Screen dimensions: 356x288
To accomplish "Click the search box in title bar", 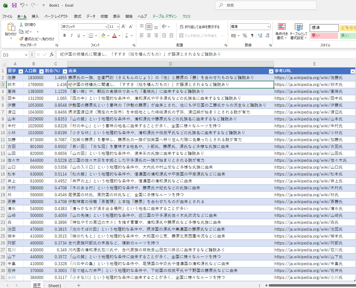I will click(x=266, y=5).
